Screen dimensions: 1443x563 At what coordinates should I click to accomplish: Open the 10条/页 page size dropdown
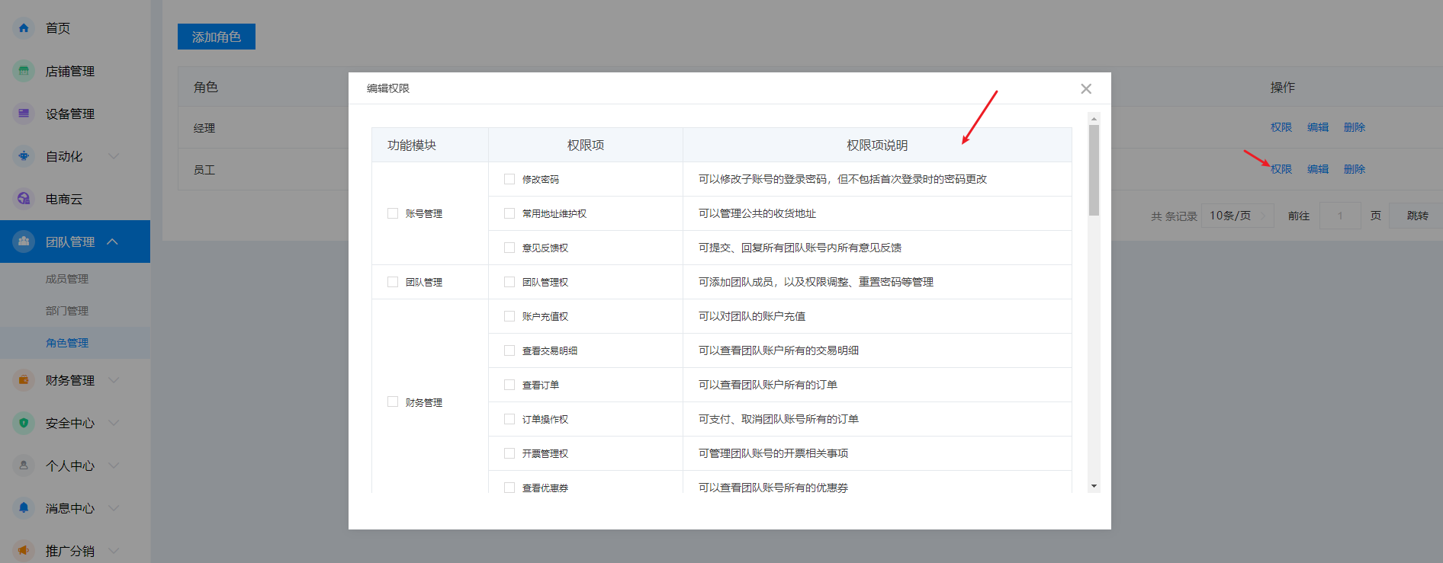1237,216
